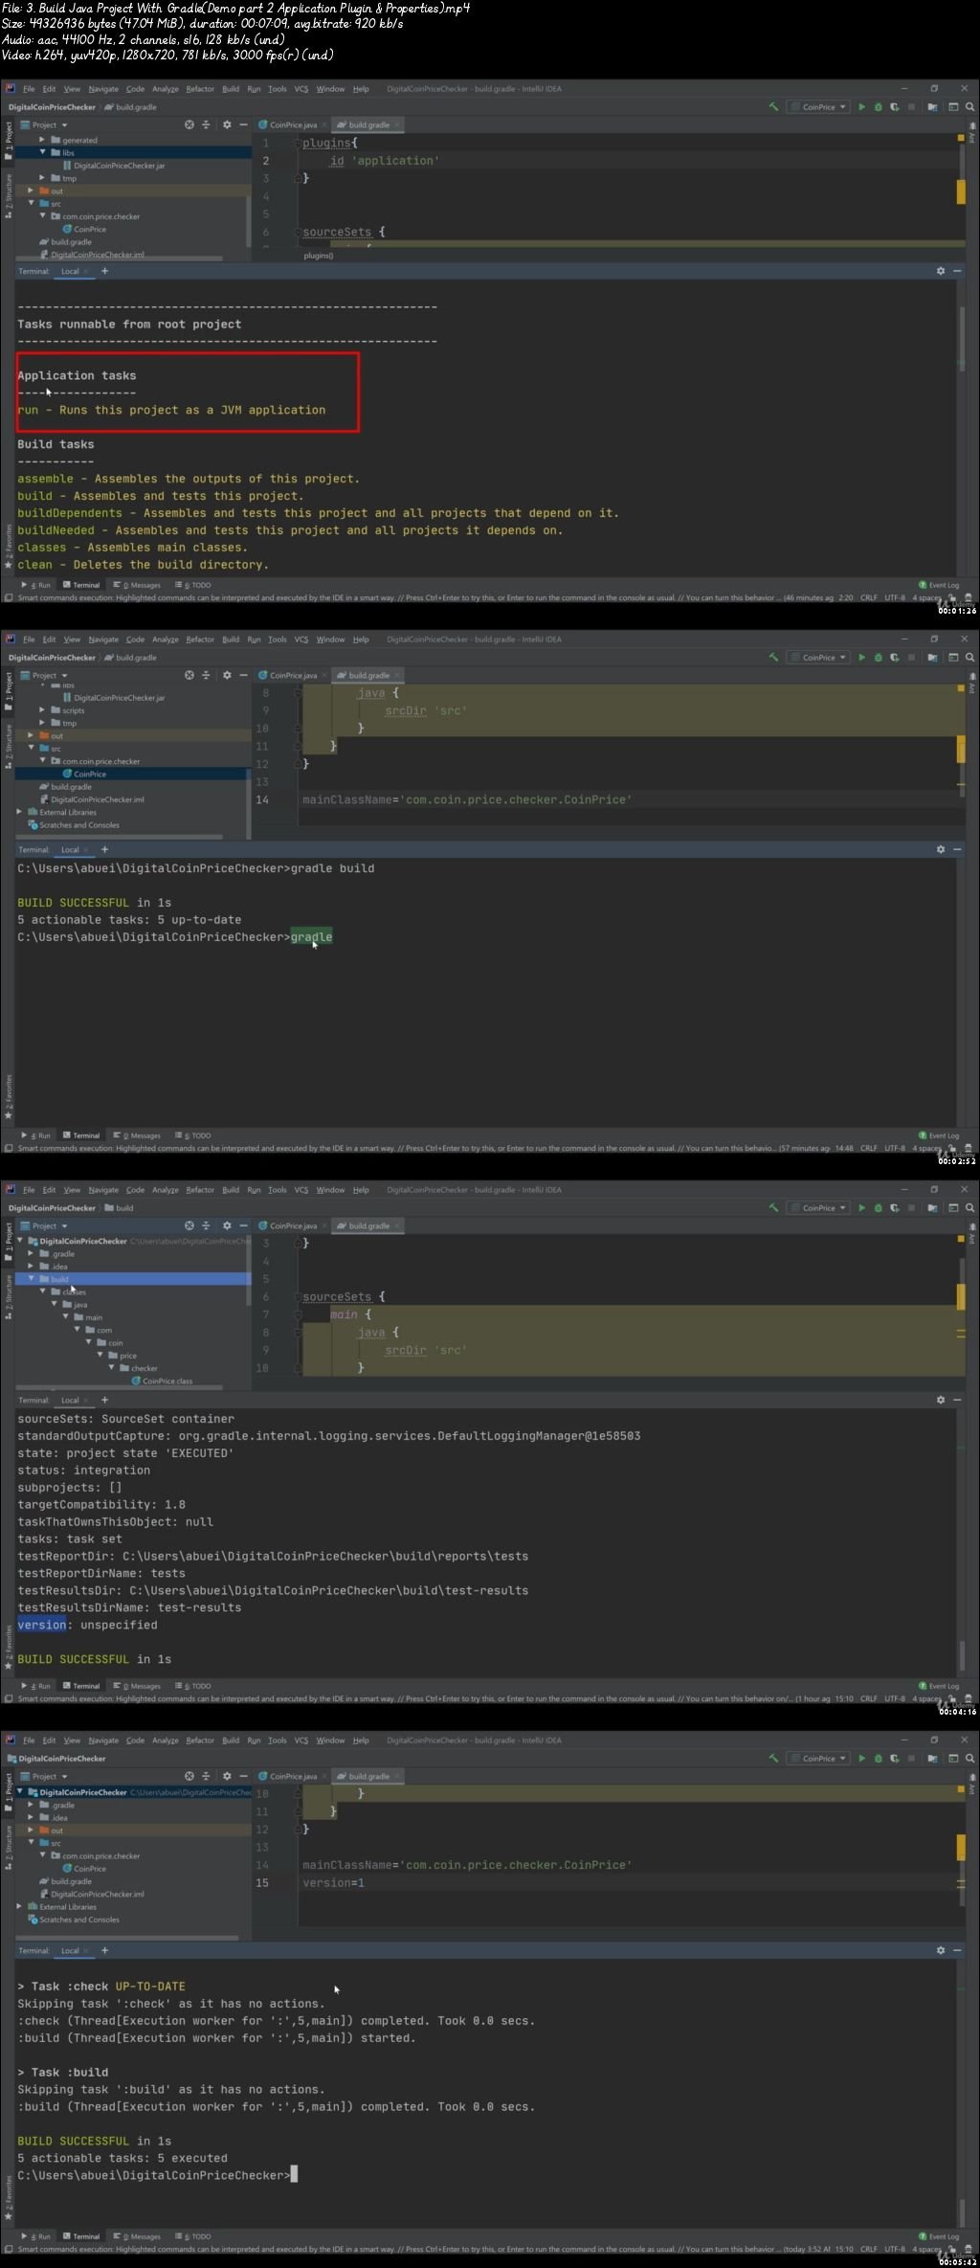980x2268 pixels.
Task: Click Collapse All icon in the 00:02:52 frame Project panel
Action: tap(206, 675)
